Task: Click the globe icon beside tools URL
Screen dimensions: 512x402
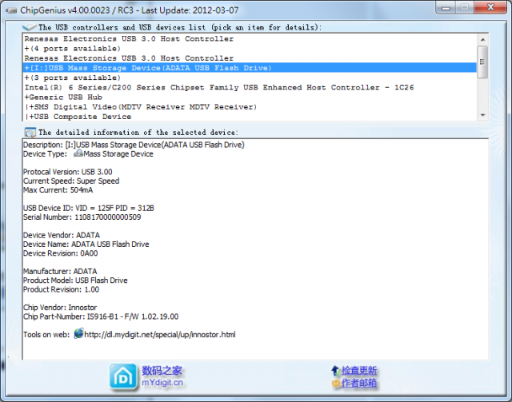Action: pos(78,333)
